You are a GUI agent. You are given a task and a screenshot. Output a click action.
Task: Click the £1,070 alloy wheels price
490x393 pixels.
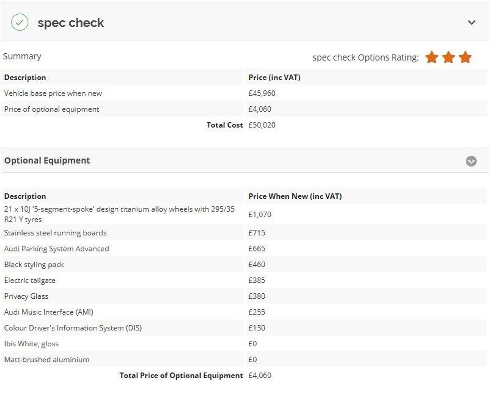(260, 215)
